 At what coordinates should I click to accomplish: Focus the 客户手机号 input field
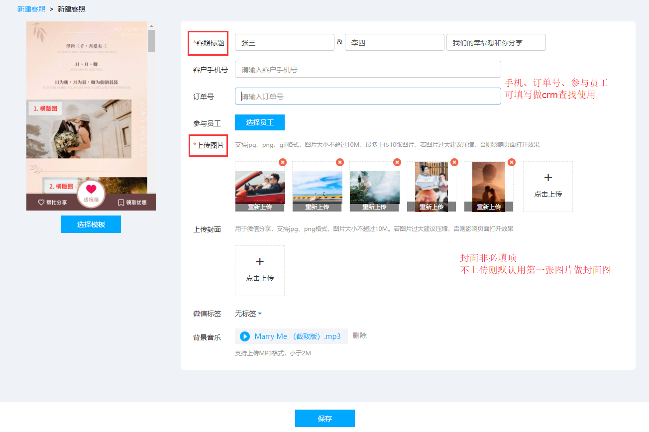pos(368,70)
